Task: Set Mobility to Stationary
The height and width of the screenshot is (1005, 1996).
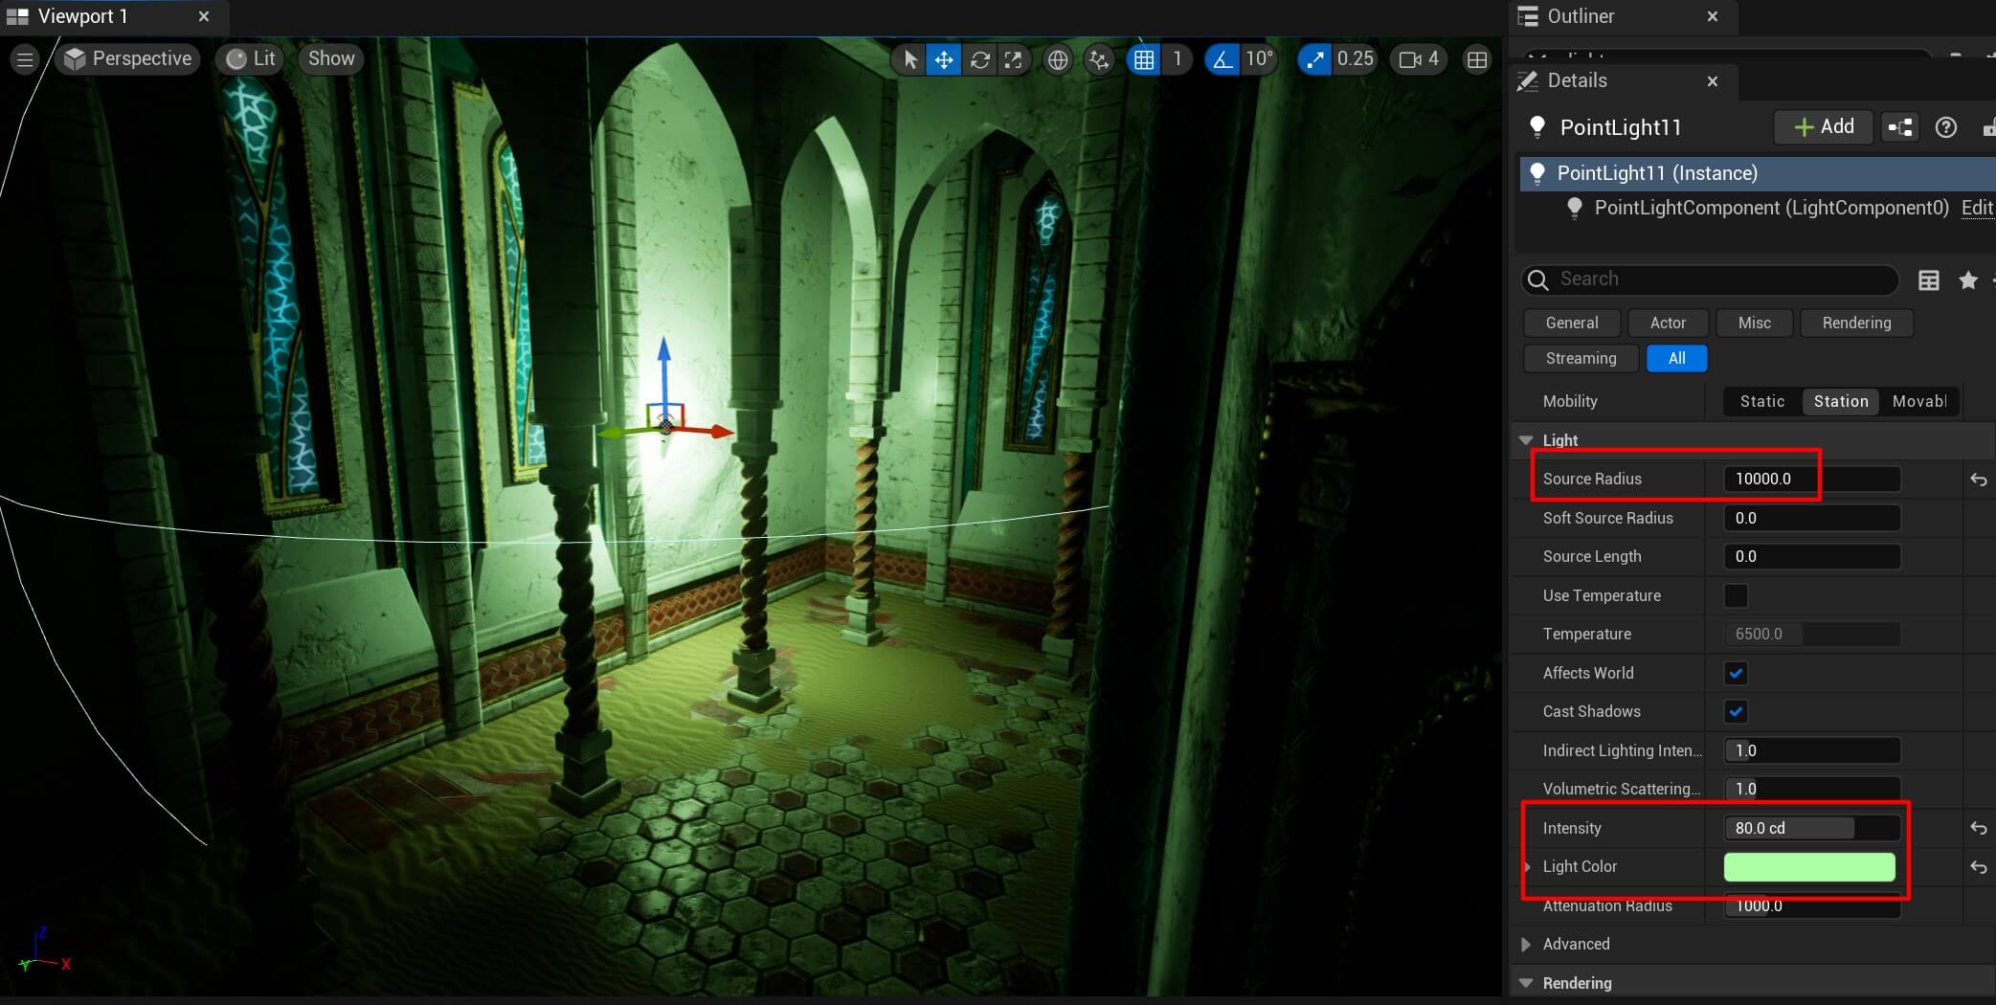Action: (x=1840, y=402)
